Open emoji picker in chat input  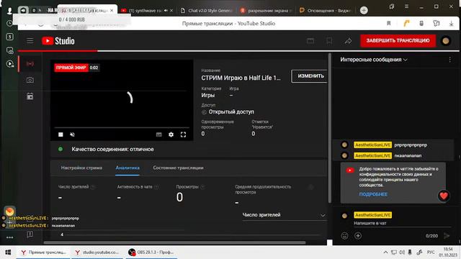(x=344, y=235)
